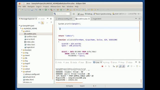The width and height of the screenshot is (160, 90).
Task: Switch to alinous-config.xml editor tab
Action: [x=64, y=19]
